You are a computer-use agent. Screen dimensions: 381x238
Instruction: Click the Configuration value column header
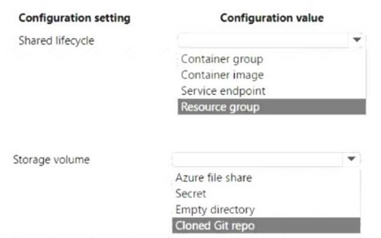(272, 18)
